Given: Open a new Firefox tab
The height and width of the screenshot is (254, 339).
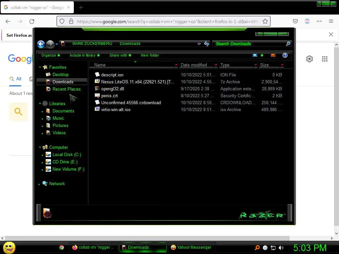Looking at the screenshot, I should [x=81, y=8].
